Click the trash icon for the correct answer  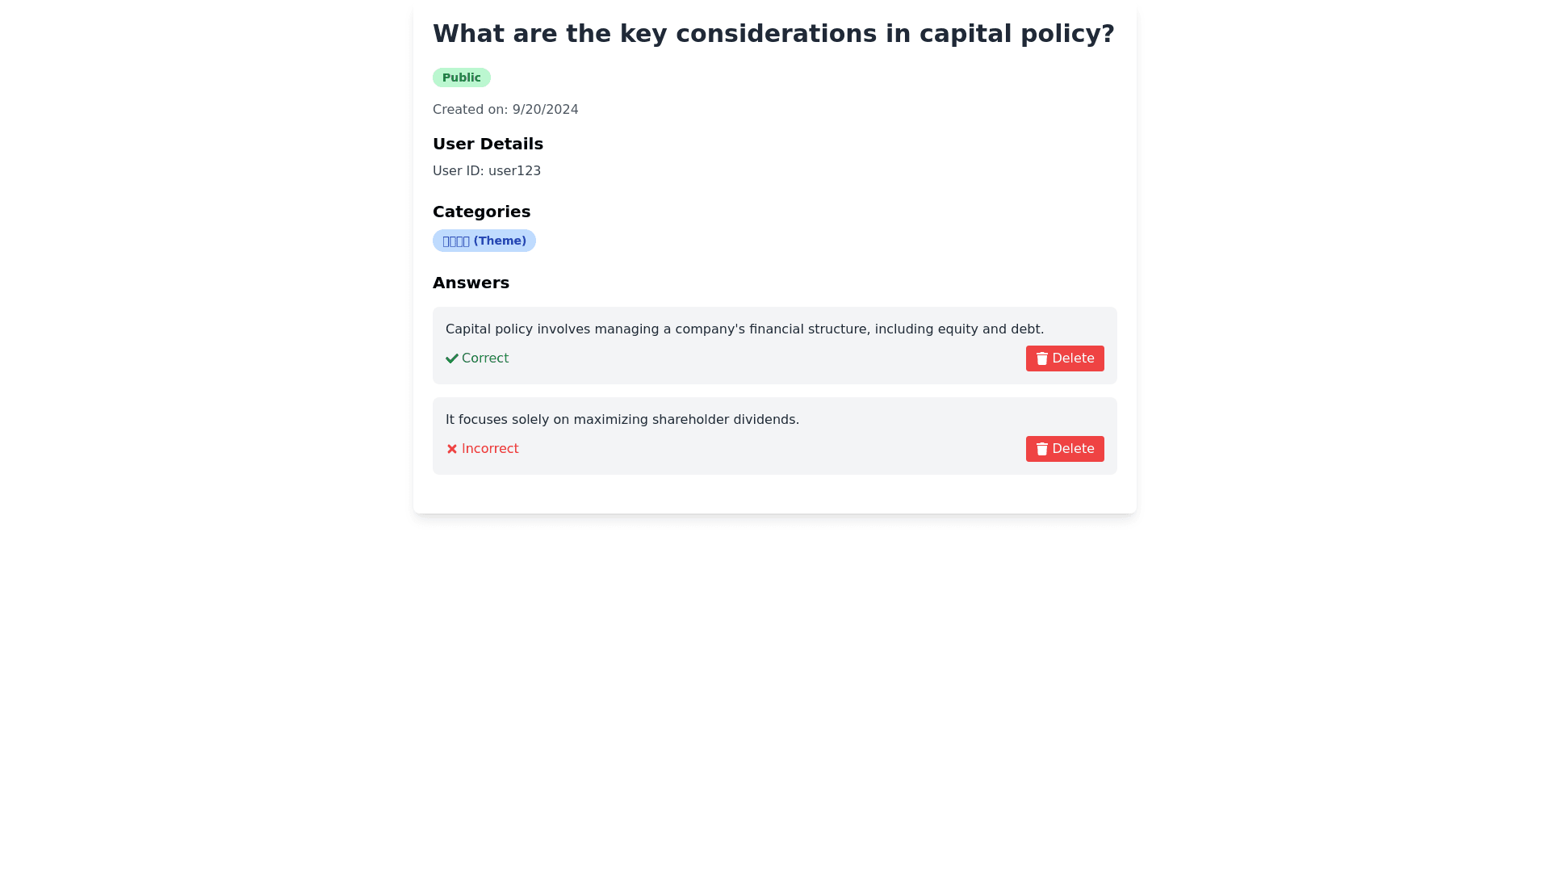coord(1042,358)
